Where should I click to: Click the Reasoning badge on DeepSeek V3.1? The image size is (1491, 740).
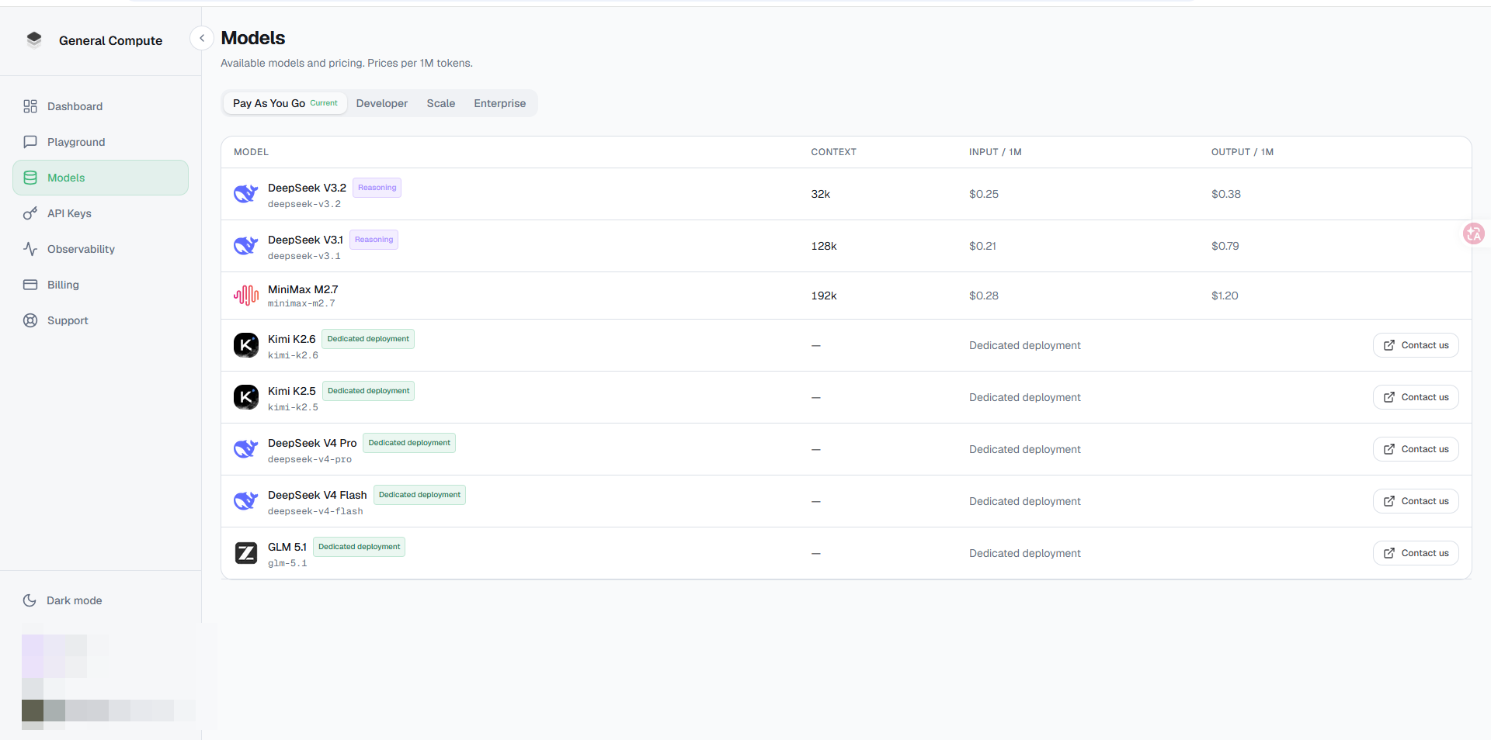pos(374,240)
